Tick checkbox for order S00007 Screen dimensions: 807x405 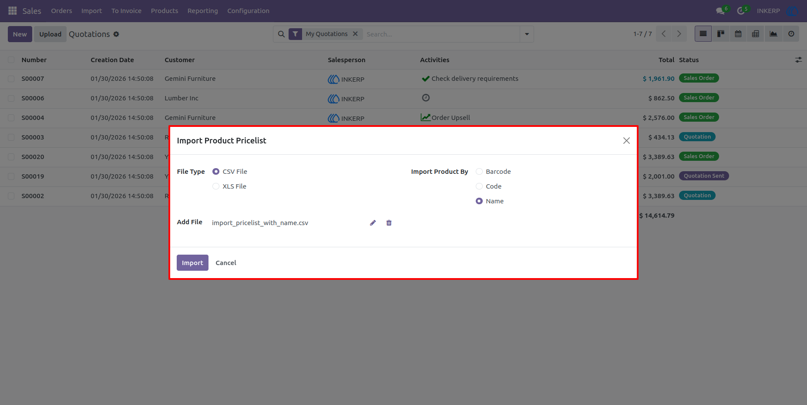[11, 79]
